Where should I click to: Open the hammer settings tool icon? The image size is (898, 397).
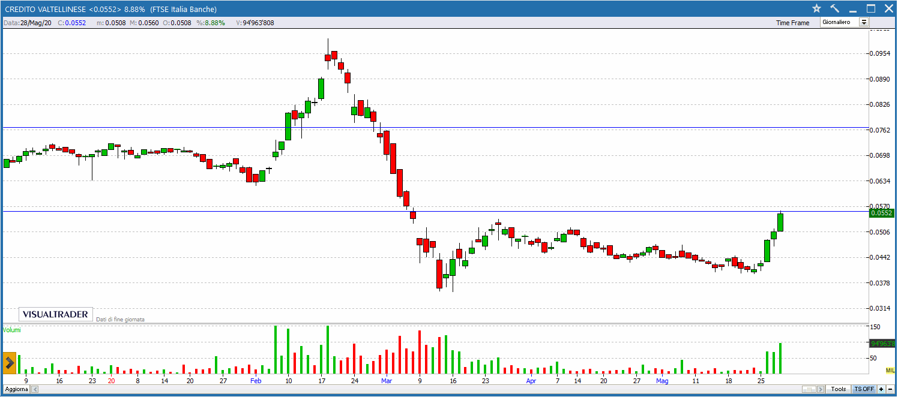(834, 8)
